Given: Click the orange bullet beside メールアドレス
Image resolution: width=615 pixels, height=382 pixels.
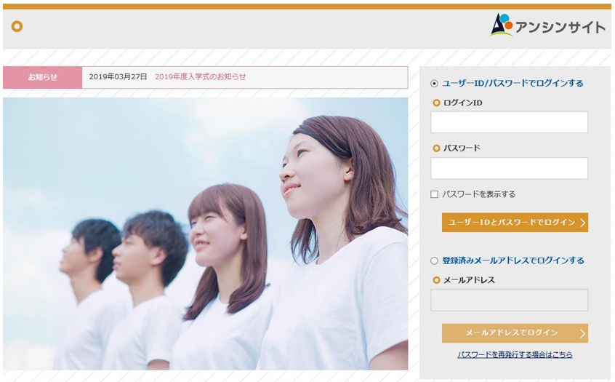Looking at the screenshot, I should (436, 280).
